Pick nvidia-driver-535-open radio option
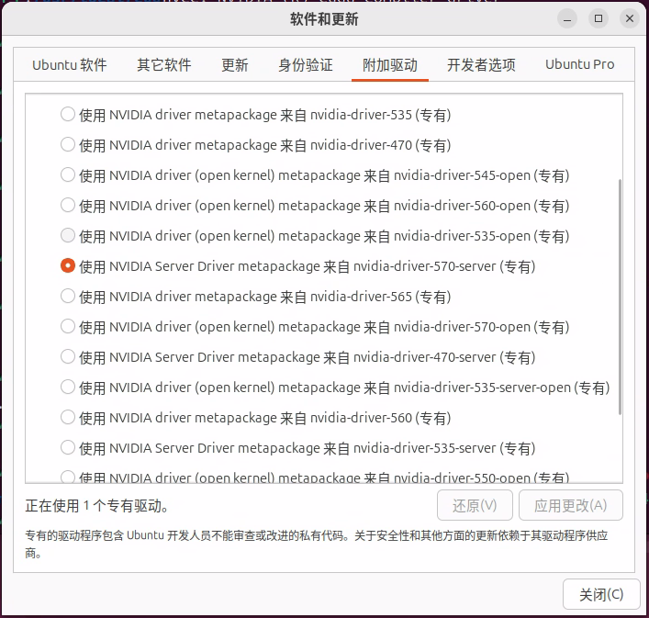 pyautogui.click(x=67, y=235)
